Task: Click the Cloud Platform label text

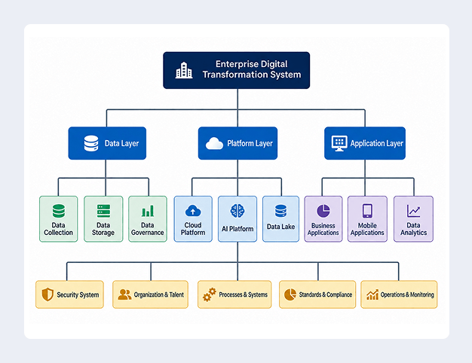Action: tap(193, 229)
